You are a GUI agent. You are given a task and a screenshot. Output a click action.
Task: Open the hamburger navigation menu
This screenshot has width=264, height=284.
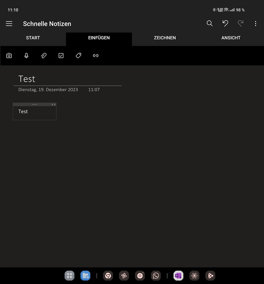(9, 24)
